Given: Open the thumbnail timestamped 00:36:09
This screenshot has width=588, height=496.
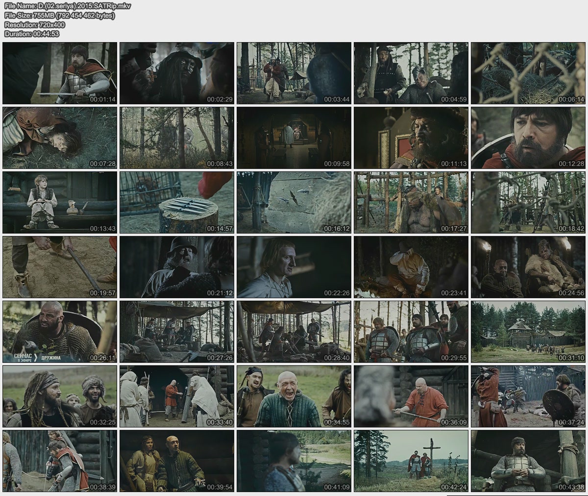Looking at the screenshot, I should (411, 396).
